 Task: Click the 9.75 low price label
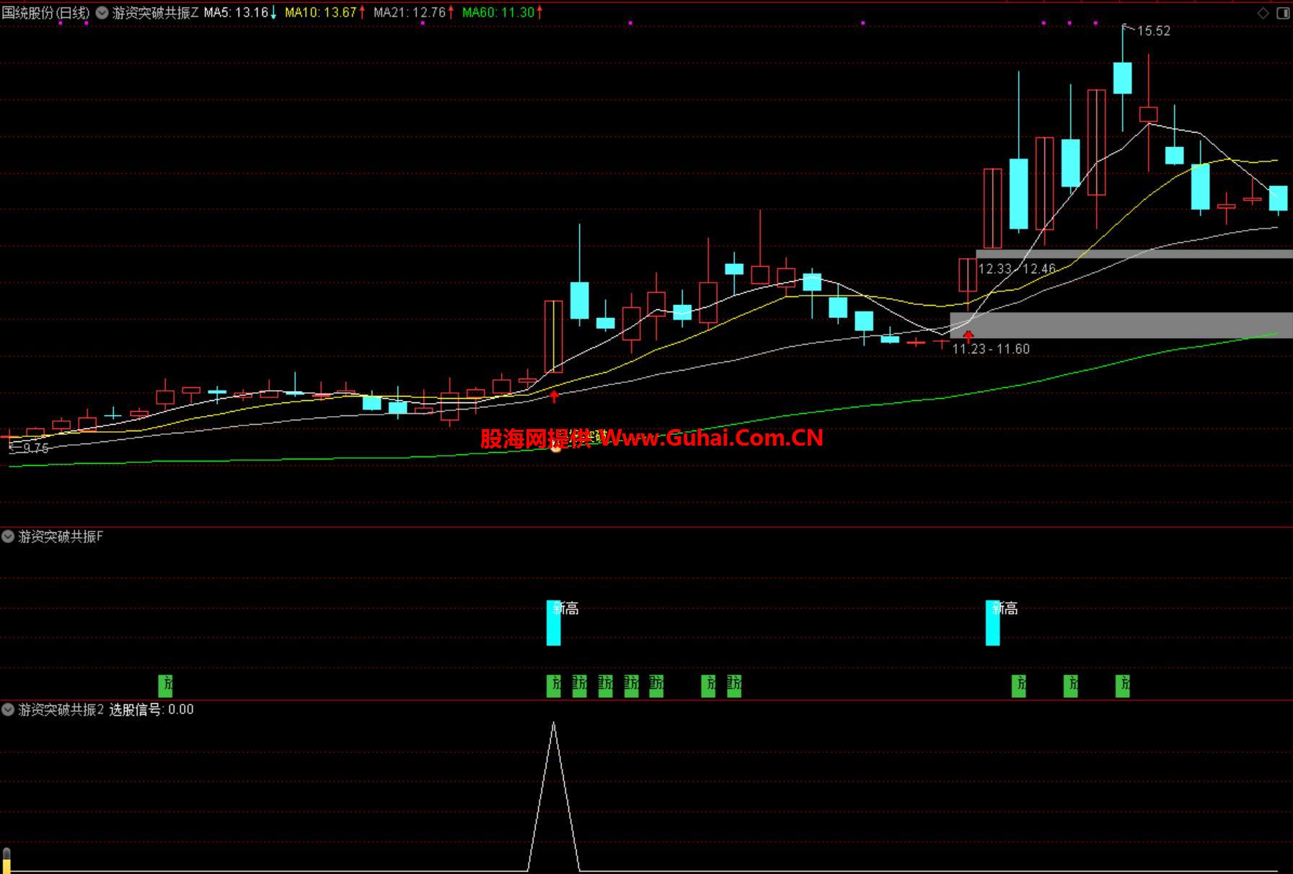pyautogui.click(x=35, y=449)
